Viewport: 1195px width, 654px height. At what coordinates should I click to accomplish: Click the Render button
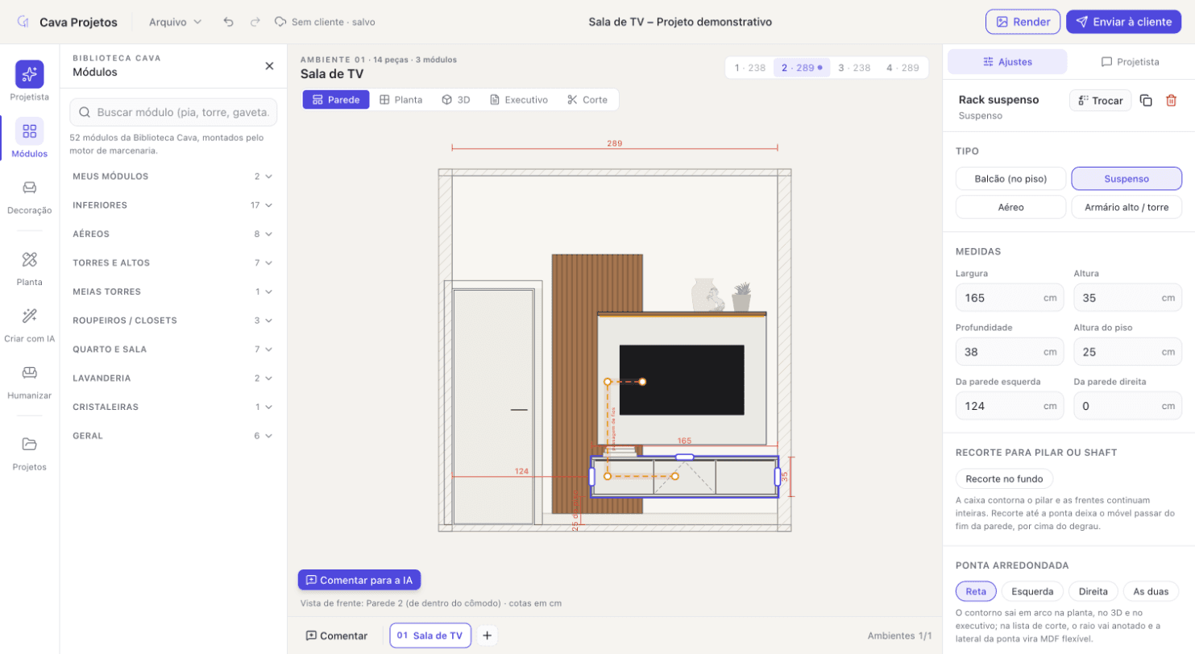pyautogui.click(x=1023, y=22)
